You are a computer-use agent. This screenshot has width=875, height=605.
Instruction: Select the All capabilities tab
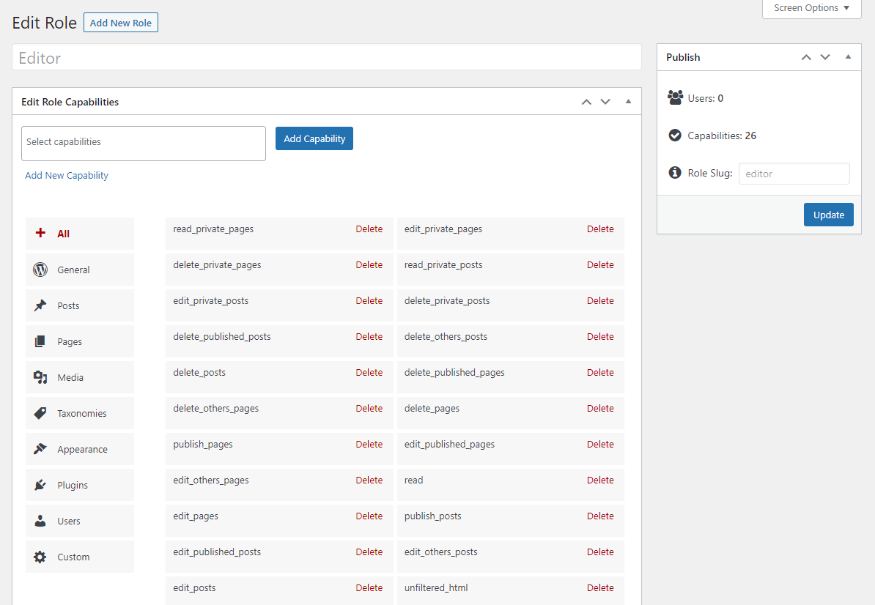(80, 234)
